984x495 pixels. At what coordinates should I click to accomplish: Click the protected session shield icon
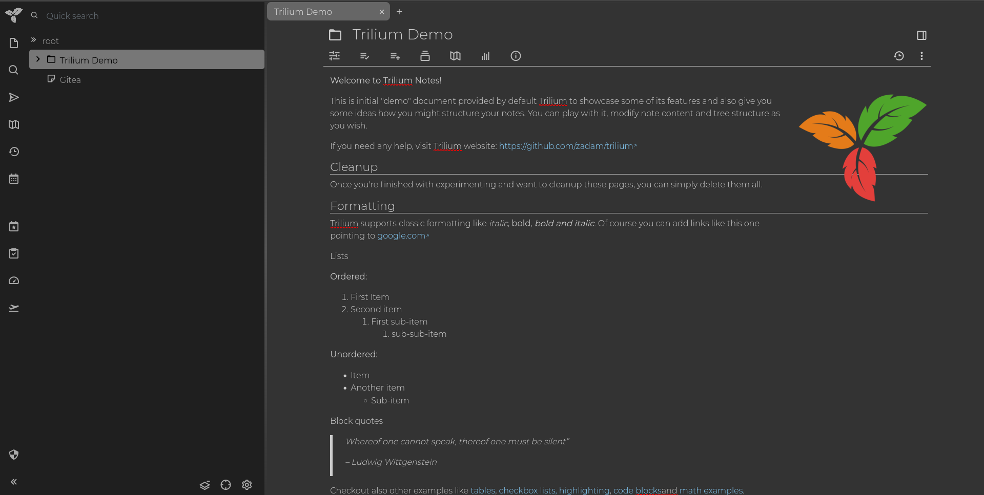(x=14, y=455)
